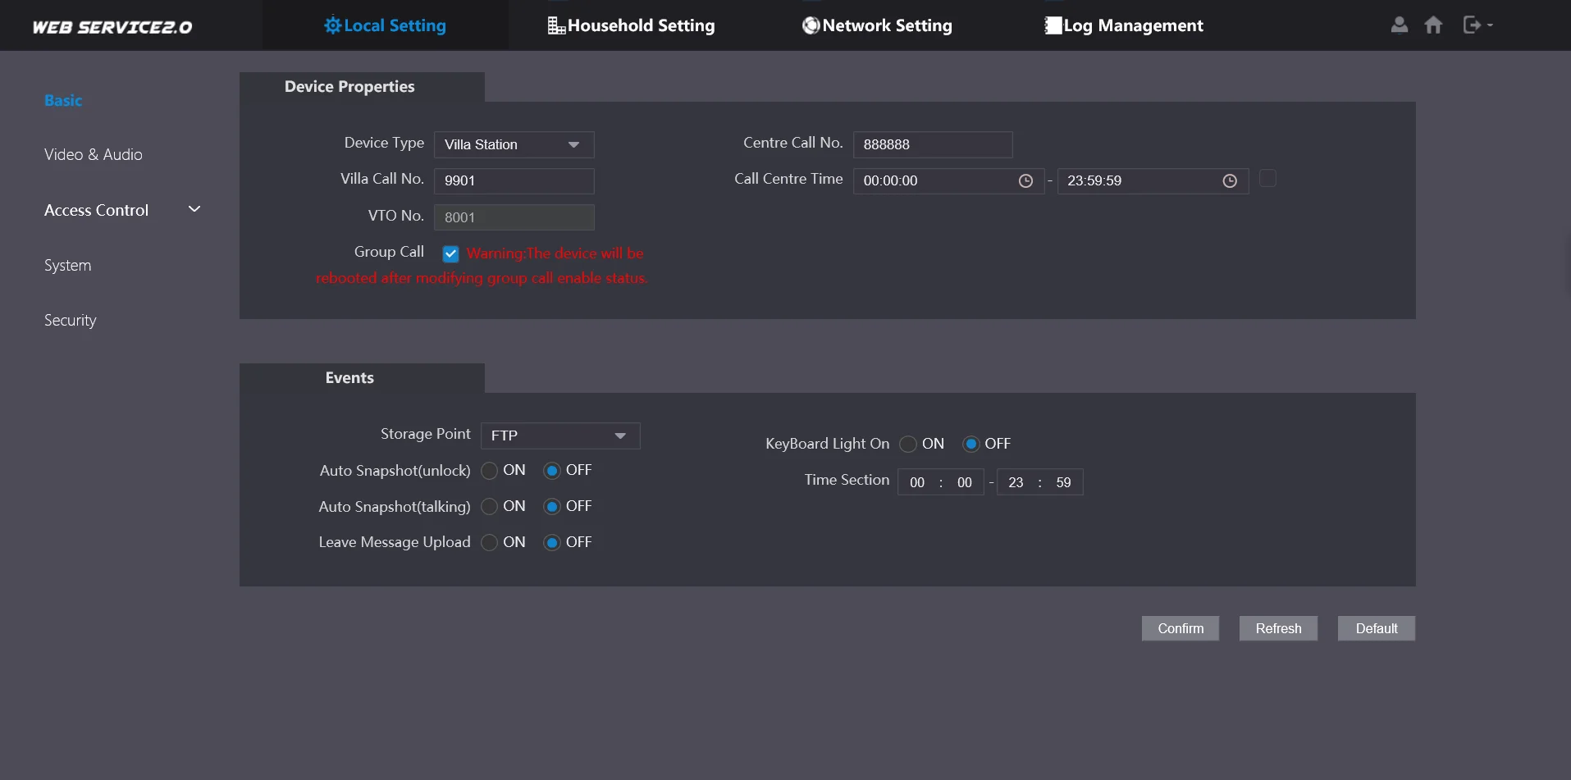Set Auto Snapshot(unlock) to ON
The width and height of the screenshot is (1571, 780).
point(489,471)
